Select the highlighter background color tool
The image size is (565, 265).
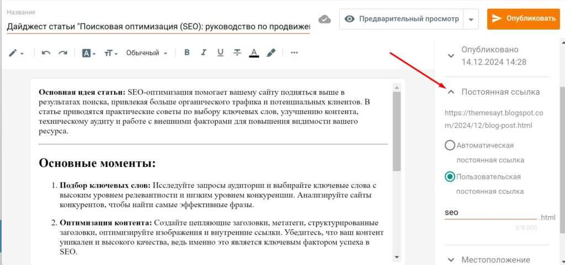271,53
